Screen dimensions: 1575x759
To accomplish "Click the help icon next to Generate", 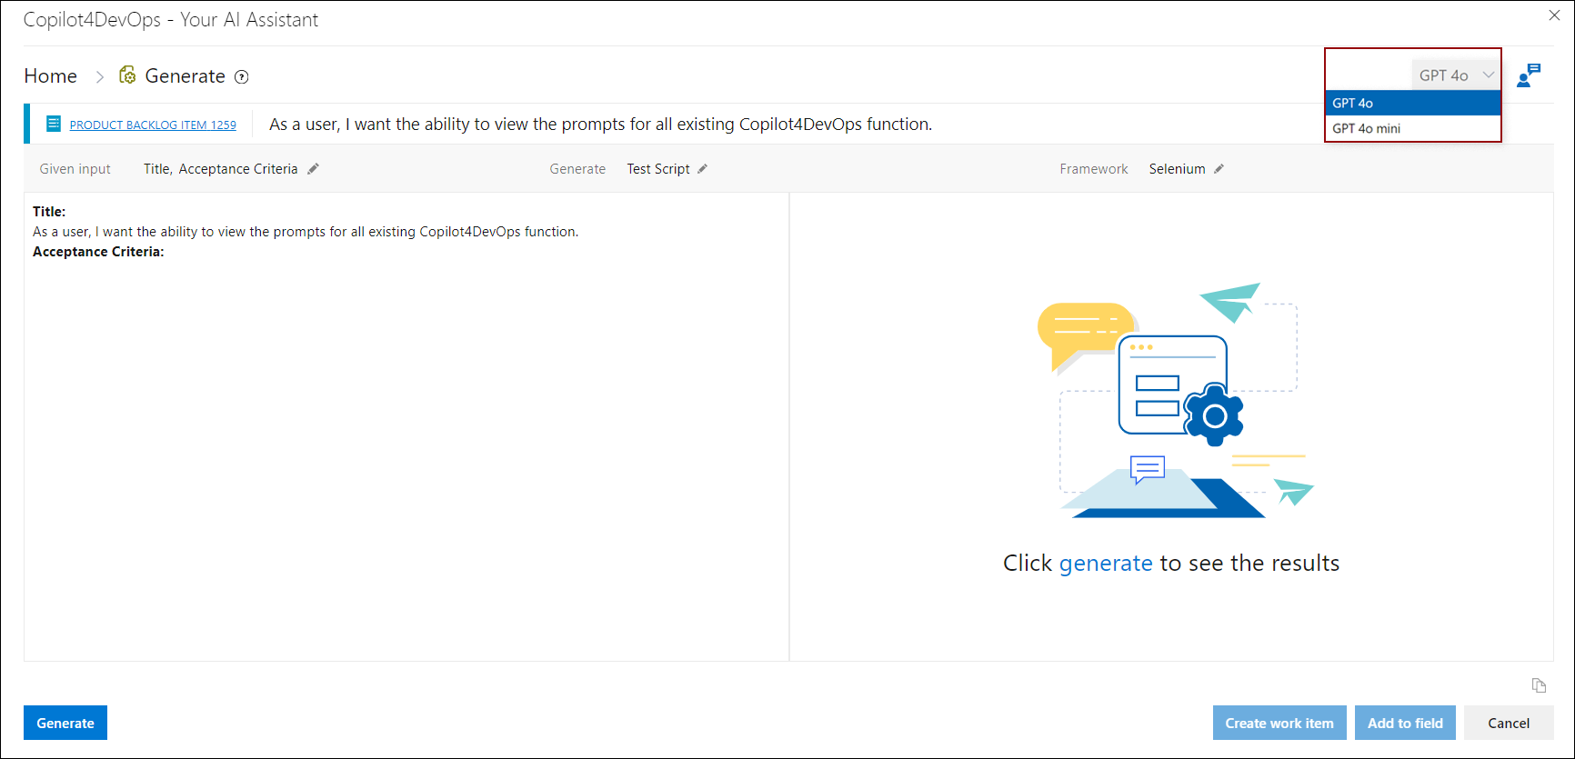I will (x=242, y=77).
